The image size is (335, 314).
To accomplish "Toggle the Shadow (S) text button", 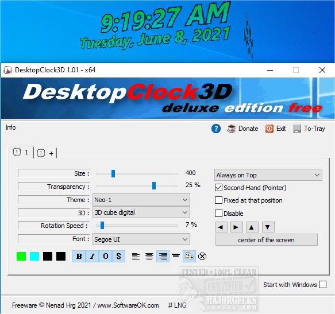I will pyautogui.click(x=118, y=256).
